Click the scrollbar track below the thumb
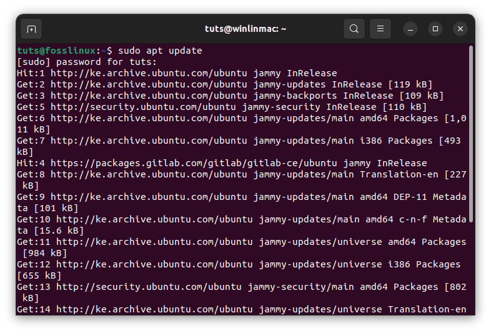 coord(470,269)
